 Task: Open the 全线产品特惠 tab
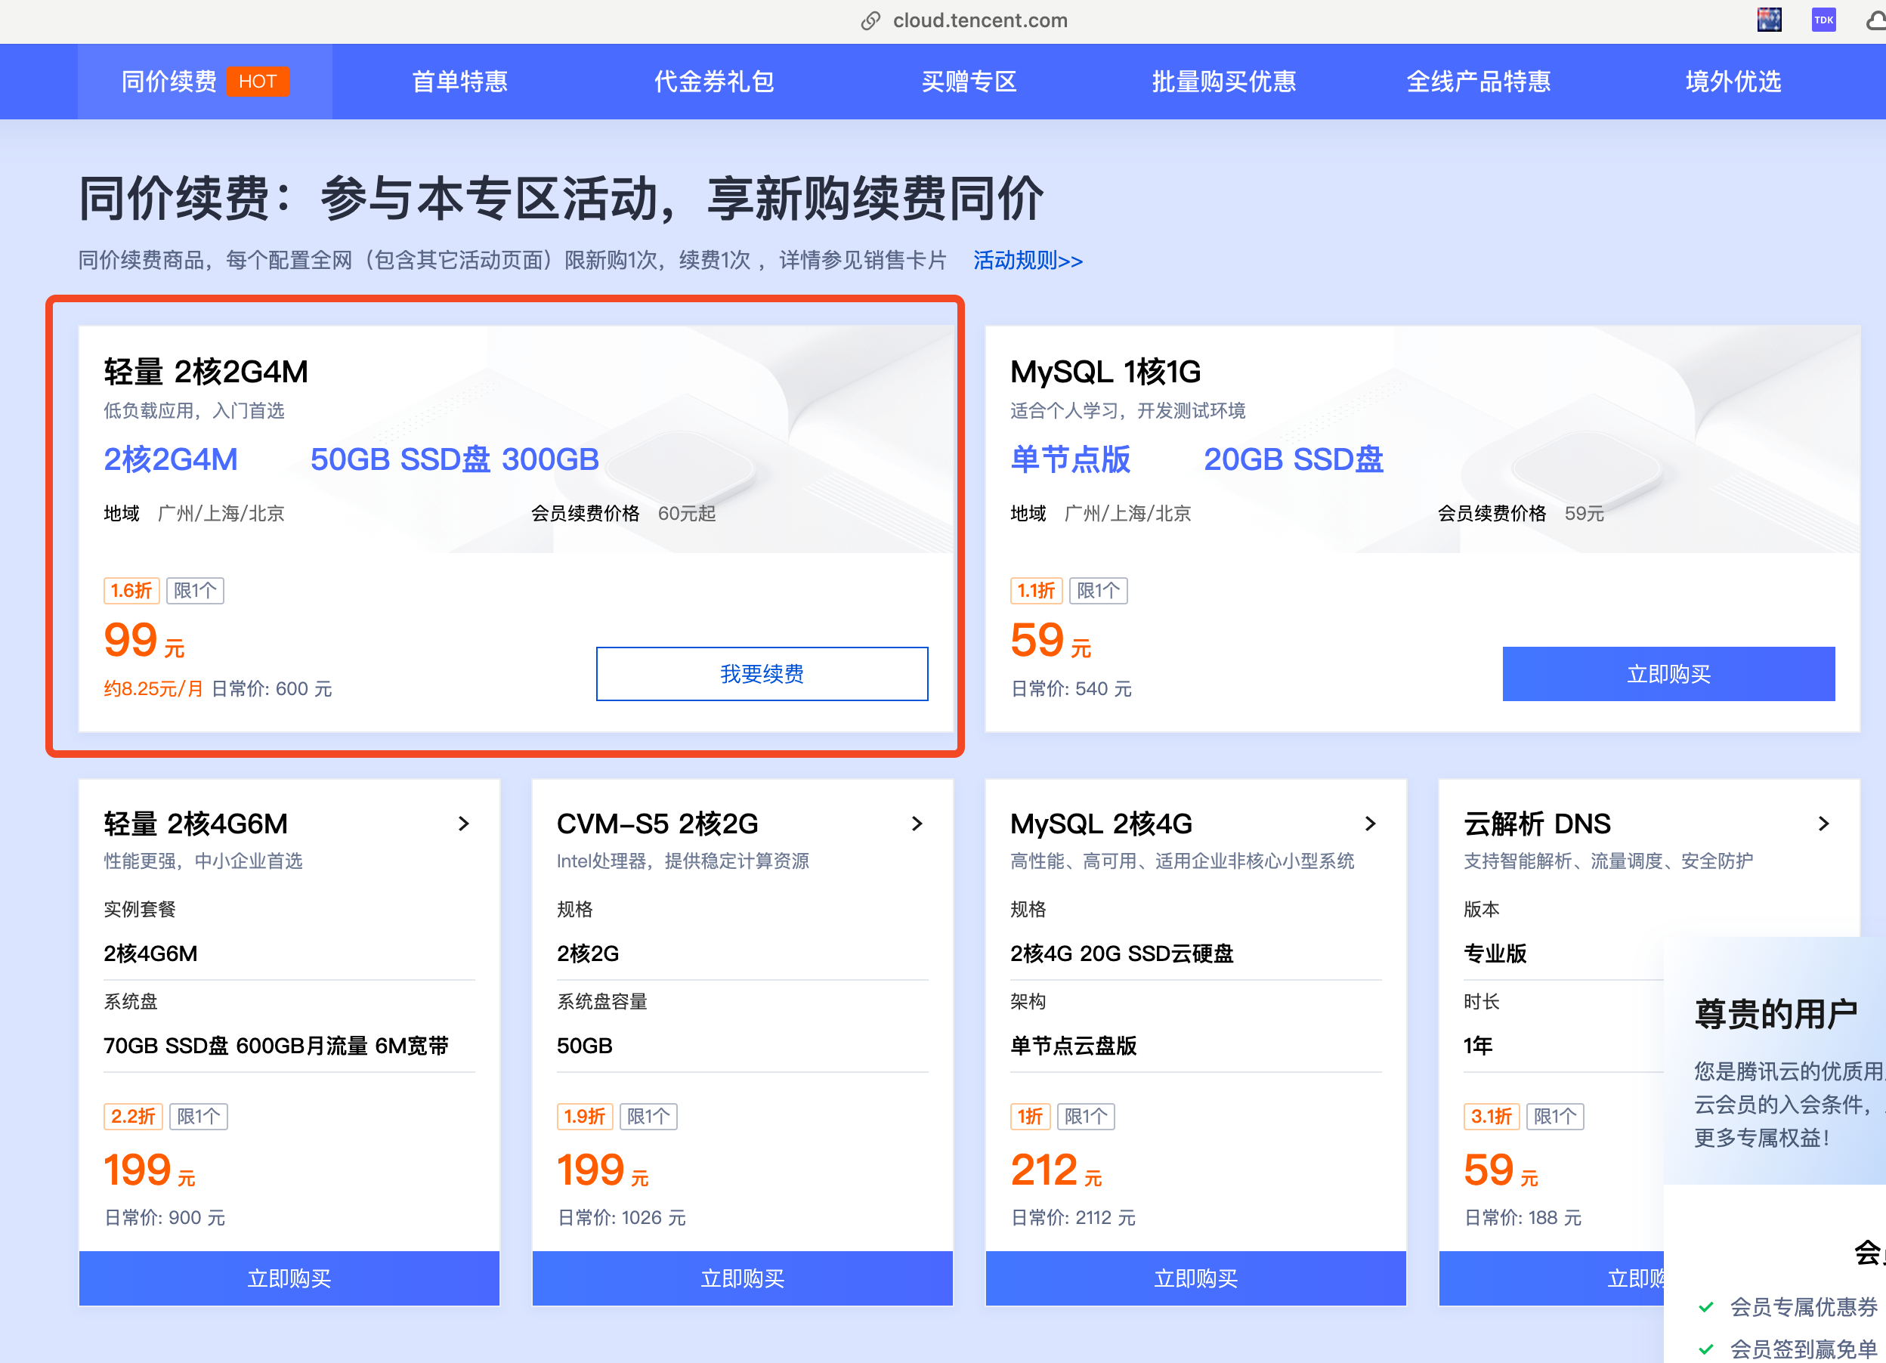pos(1479,82)
